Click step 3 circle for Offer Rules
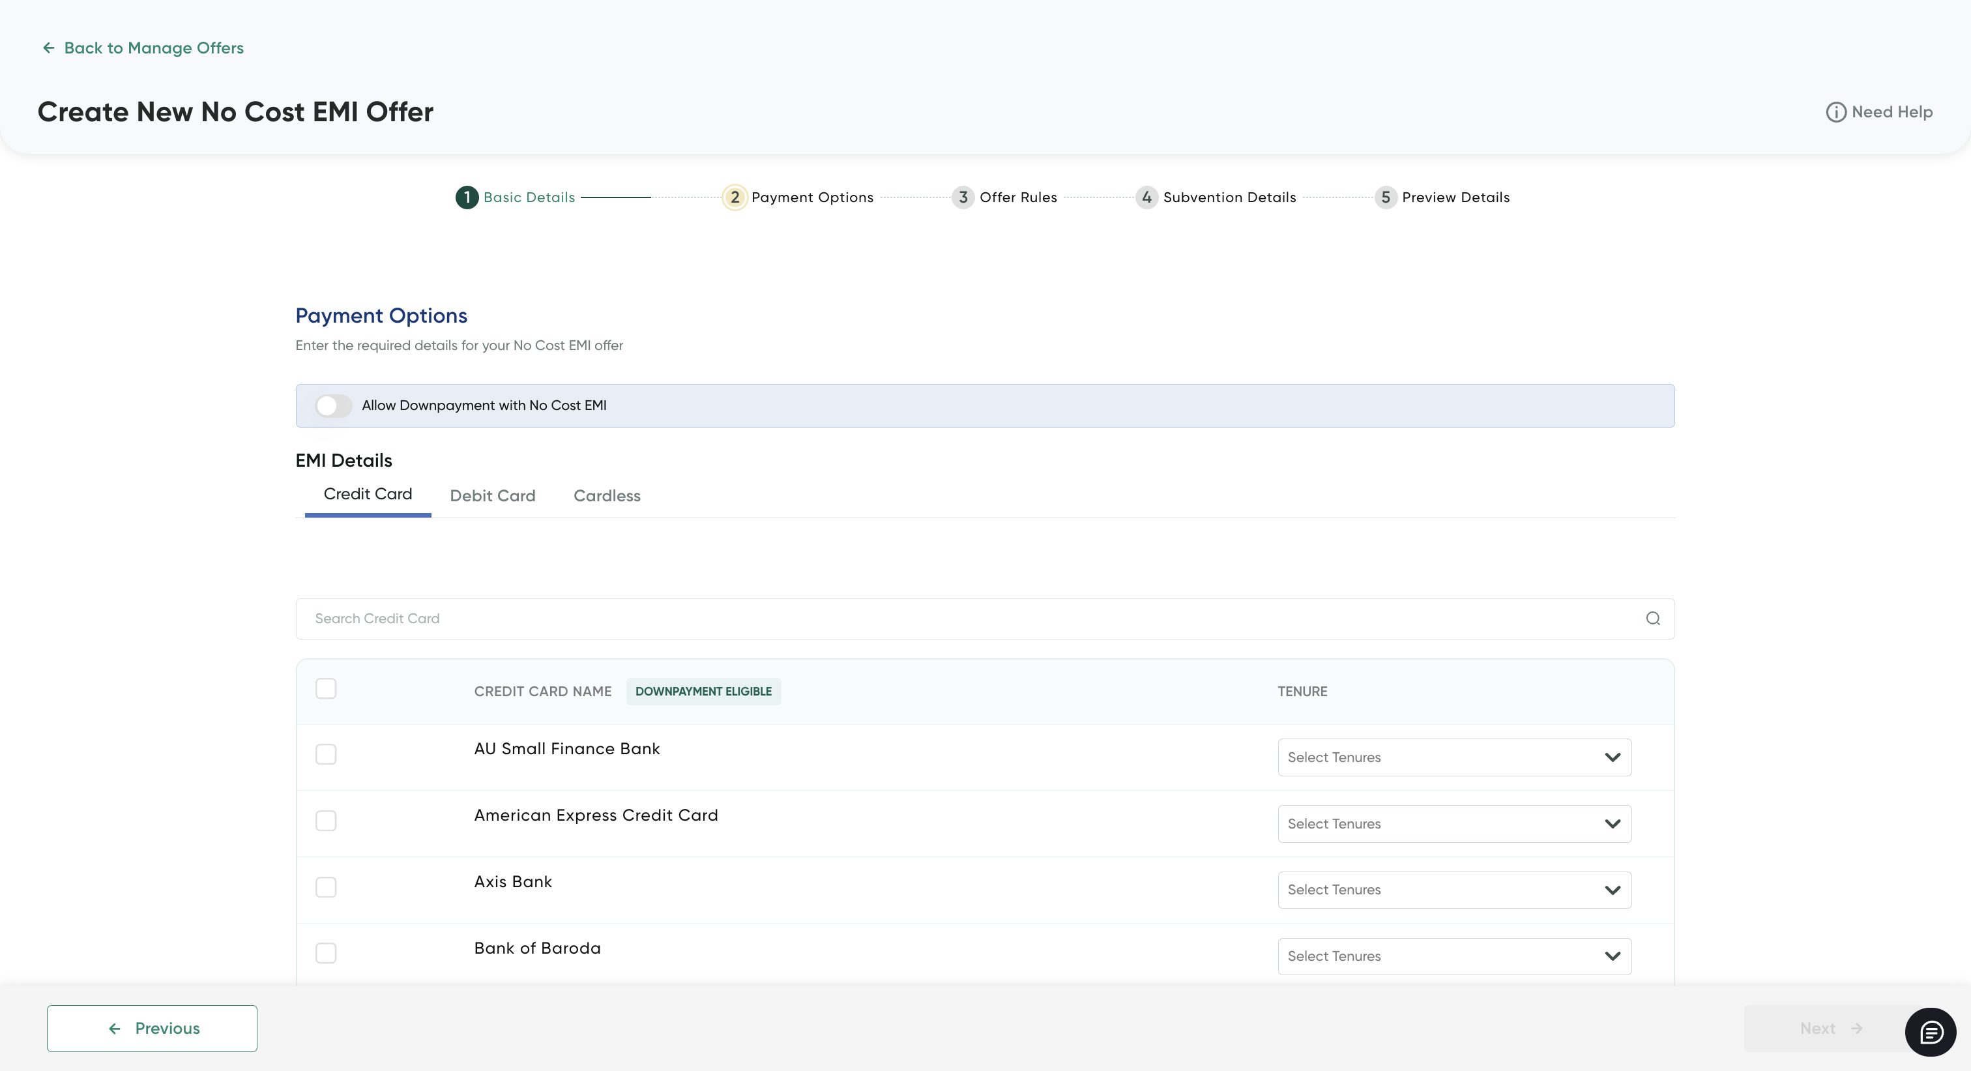The width and height of the screenshot is (1971, 1071). tap(963, 198)
